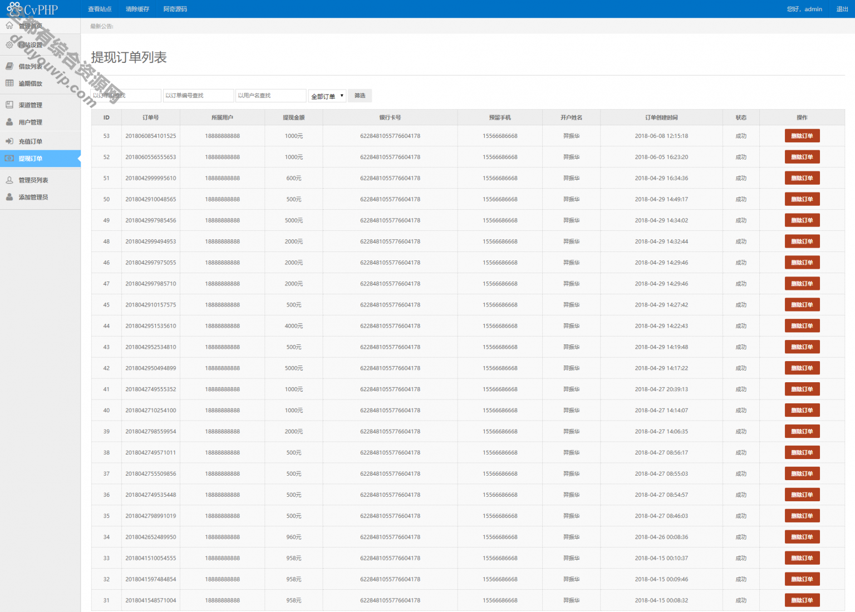Delete order ID 40
Viewport: 855px width, 612px height.
(x=802, y=411)
